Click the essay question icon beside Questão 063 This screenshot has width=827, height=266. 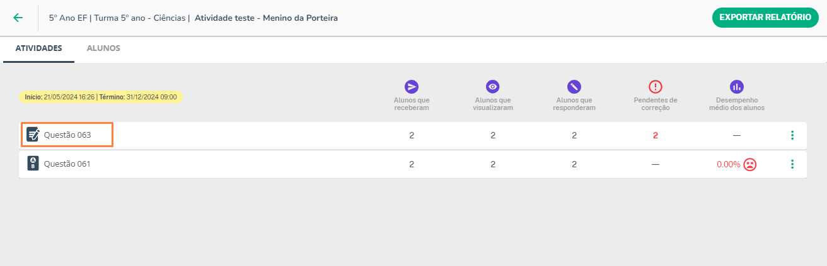coord(33,135)
